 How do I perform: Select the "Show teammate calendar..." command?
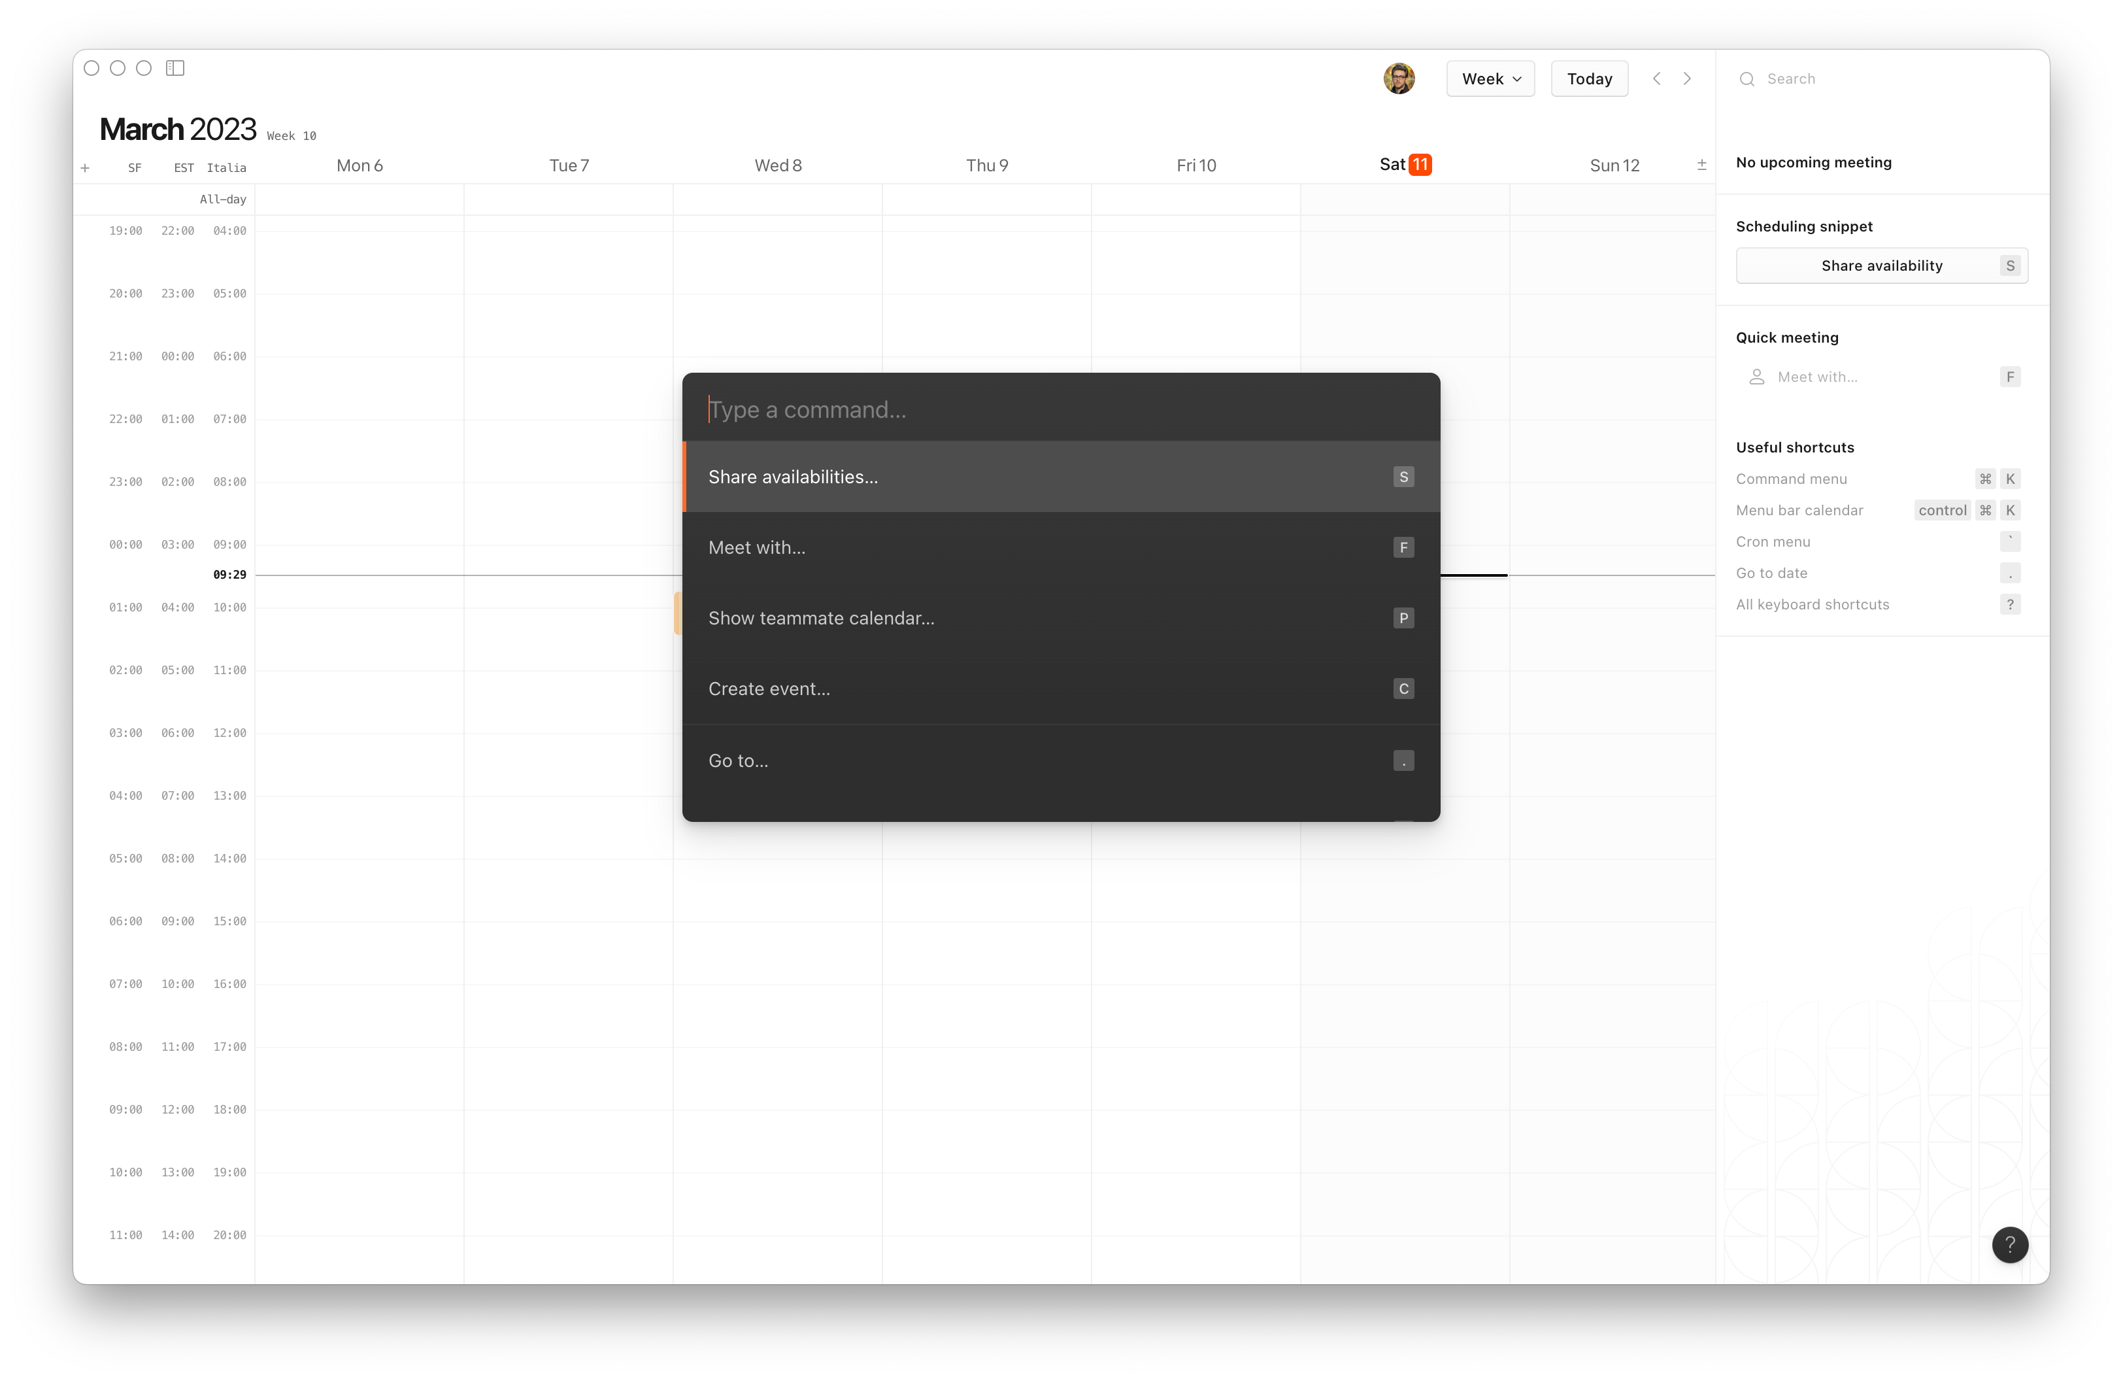tap(1060, 617)
